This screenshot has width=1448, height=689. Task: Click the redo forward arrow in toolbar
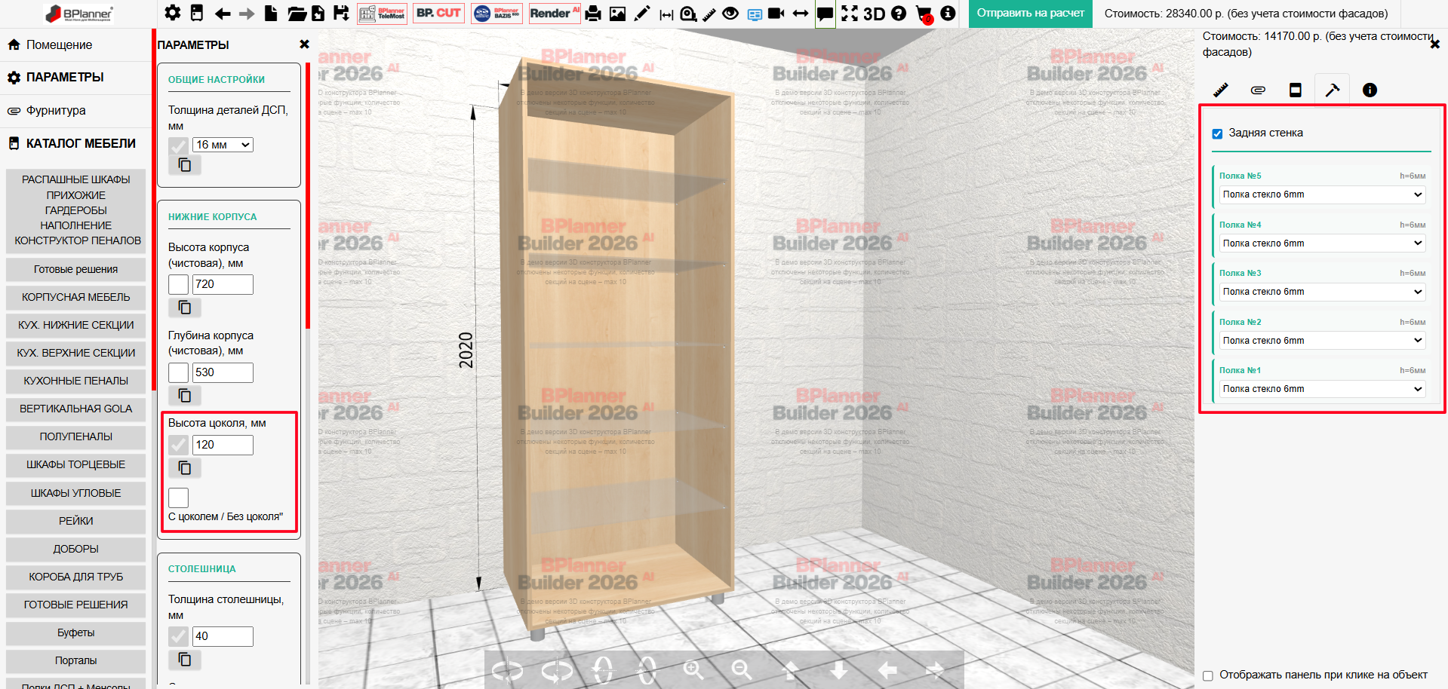pyautogui.click(x=247, y=14)
